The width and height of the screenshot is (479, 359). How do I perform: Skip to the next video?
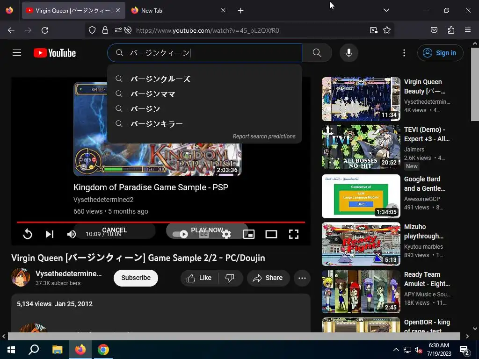click(50, 234)
